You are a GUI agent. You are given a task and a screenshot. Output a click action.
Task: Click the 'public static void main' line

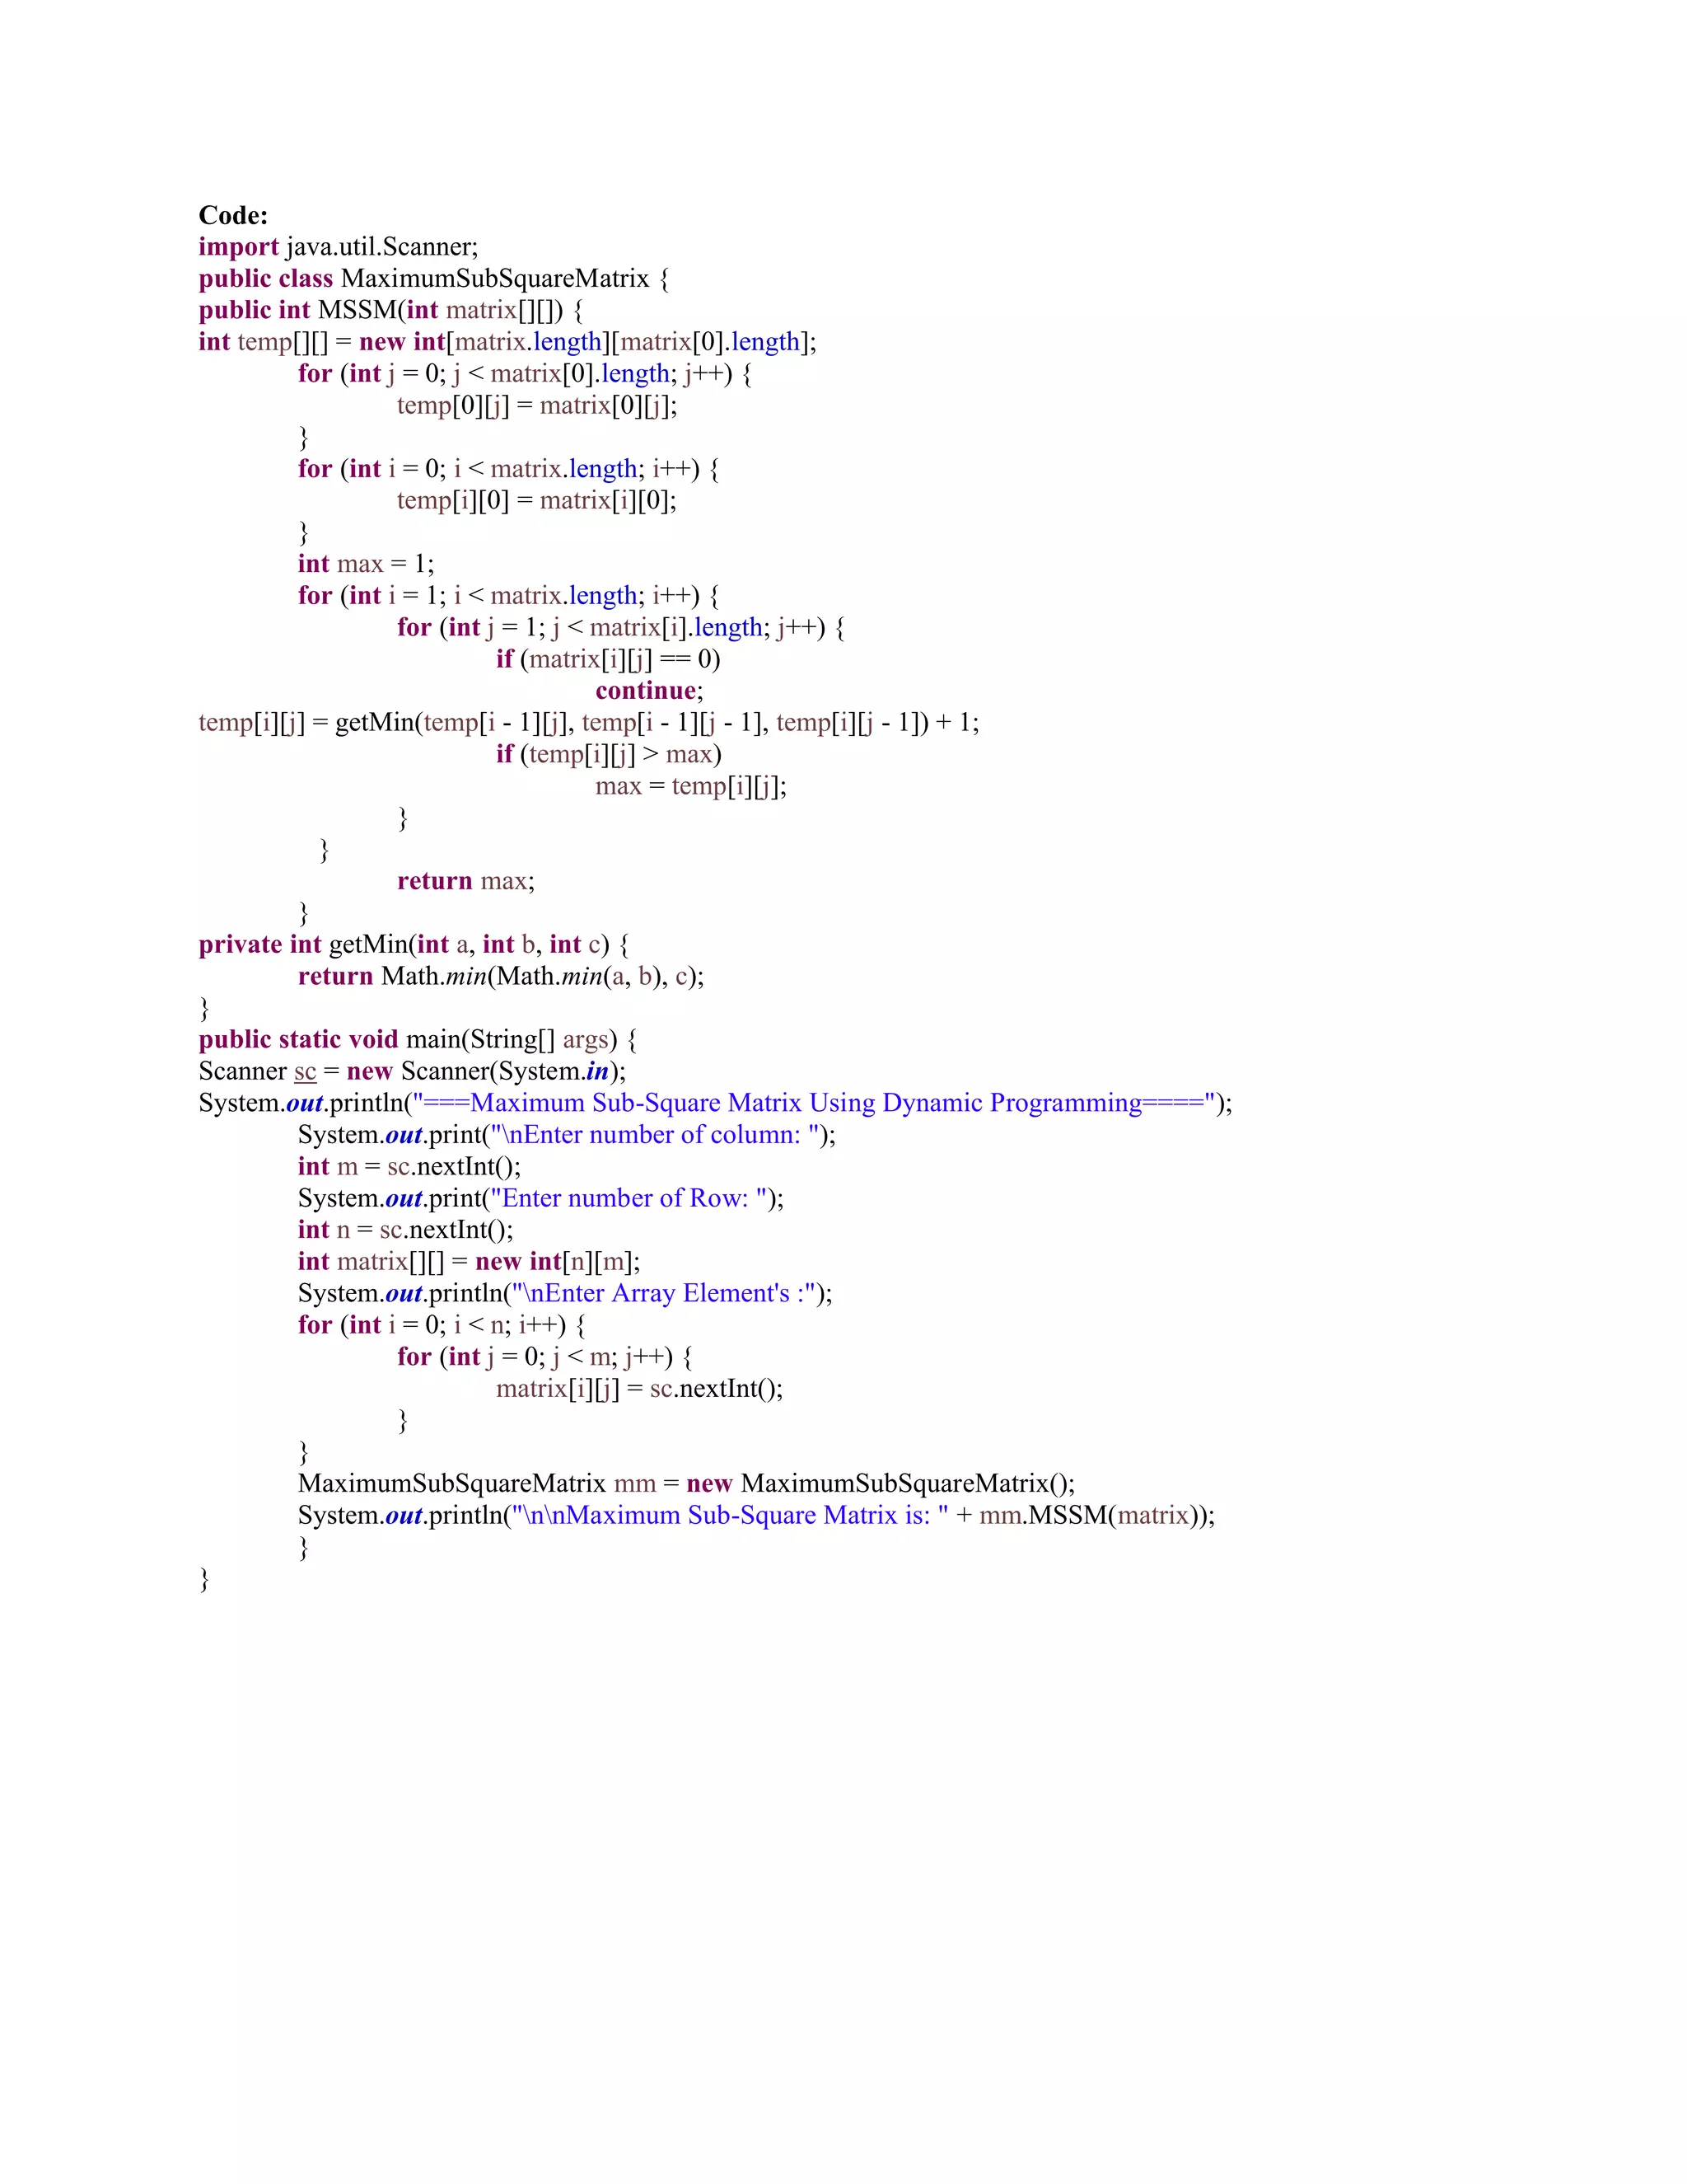(x=417, y=1040)
